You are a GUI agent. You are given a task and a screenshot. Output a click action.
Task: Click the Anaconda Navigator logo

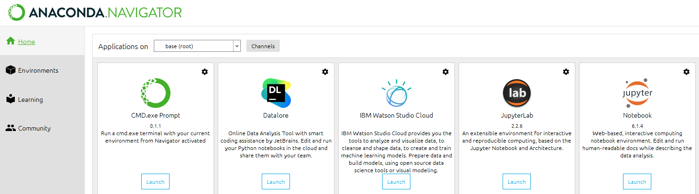95,13
